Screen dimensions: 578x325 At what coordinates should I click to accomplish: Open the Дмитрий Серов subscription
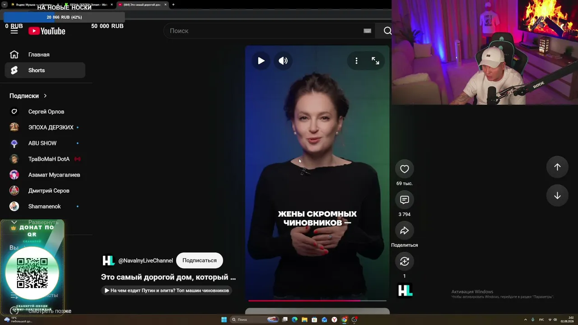(45, 190)
